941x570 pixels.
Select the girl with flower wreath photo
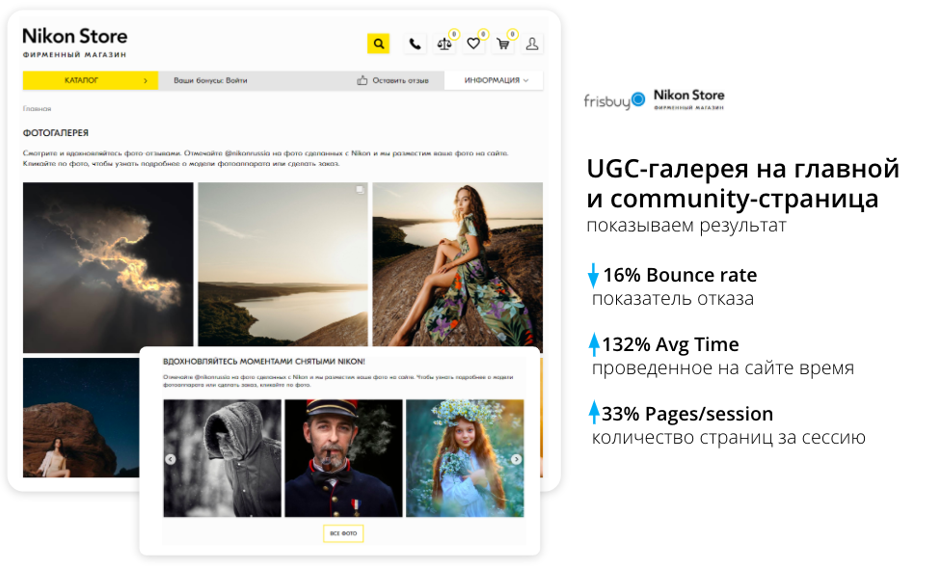coord(464,458)
